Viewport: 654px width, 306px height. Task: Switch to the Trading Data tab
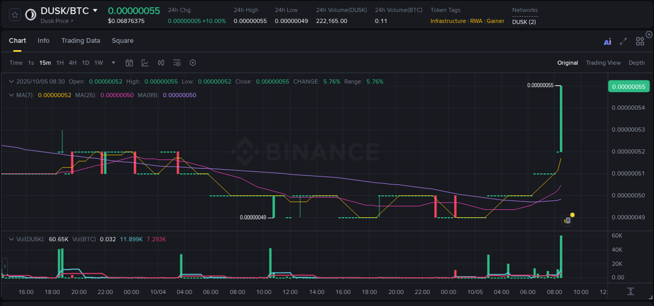point(81,40)
